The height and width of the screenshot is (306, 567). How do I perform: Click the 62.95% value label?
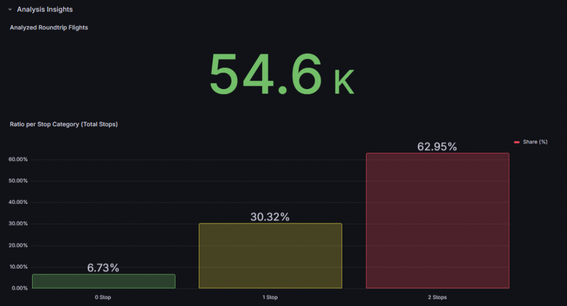pyautogui.click(x=437, y=147)
